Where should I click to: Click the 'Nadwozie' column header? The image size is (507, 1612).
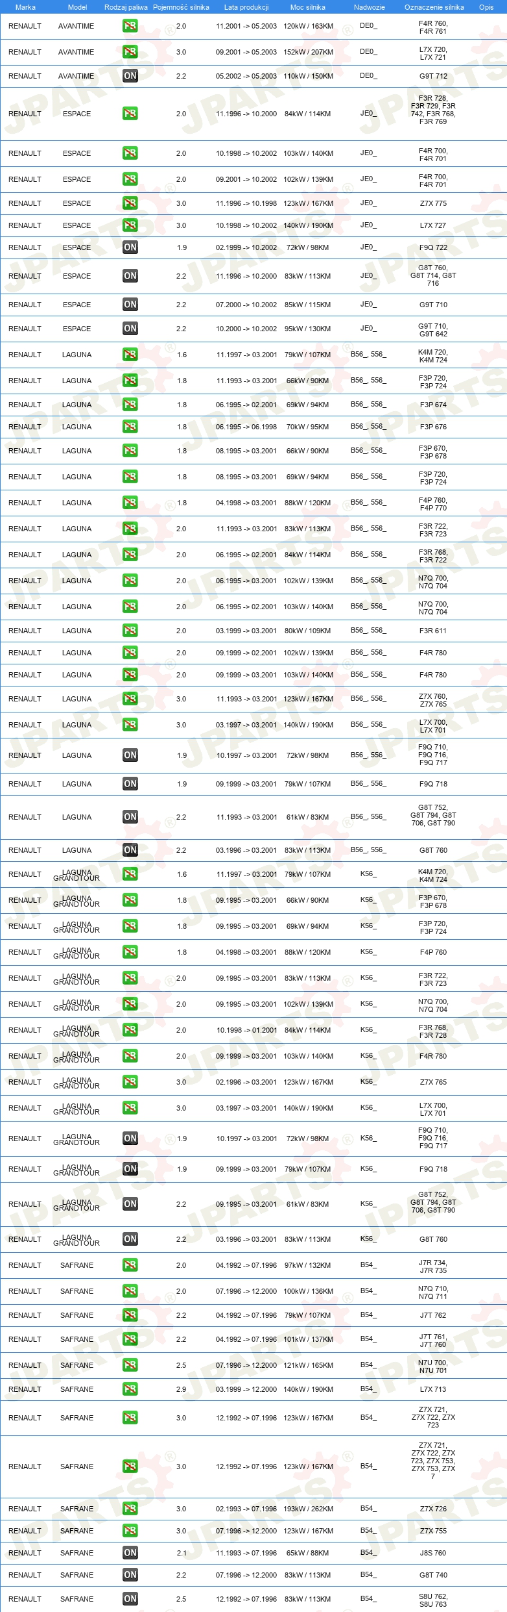(370, 7)
